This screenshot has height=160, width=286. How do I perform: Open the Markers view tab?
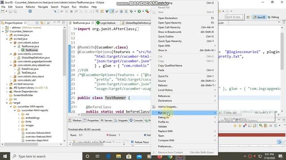pyautogui.click(x=75, y=120)
